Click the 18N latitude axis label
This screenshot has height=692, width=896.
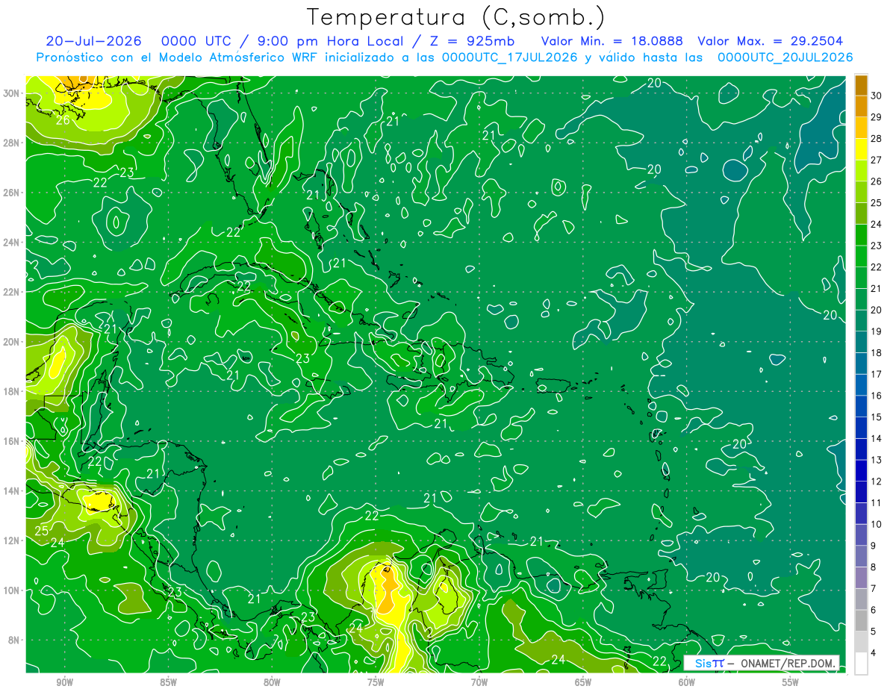click(11, 391)
